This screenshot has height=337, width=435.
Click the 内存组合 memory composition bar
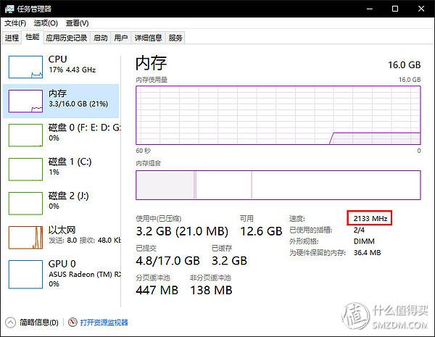[x=278, y=185]
